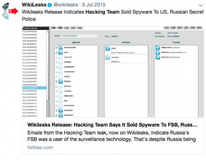Uncheck the APPLICATION agent checkbox
206x160 pixels.
coord(56,47)
